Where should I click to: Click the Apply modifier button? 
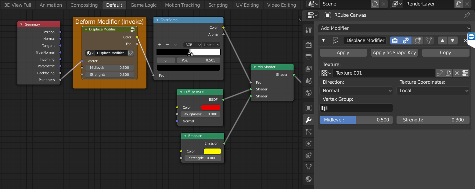(x=343, y=53)
